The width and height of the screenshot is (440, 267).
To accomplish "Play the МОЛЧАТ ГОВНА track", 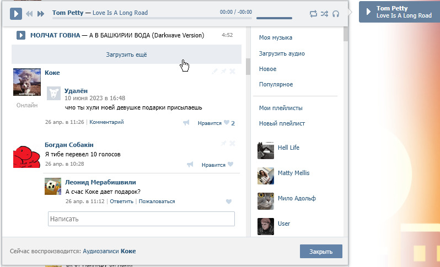I will click(21, 35).
